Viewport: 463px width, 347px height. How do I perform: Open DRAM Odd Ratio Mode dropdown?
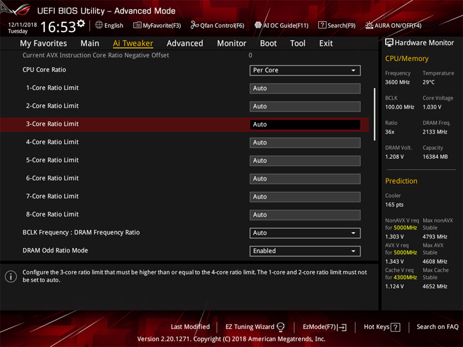pos(305,251)
